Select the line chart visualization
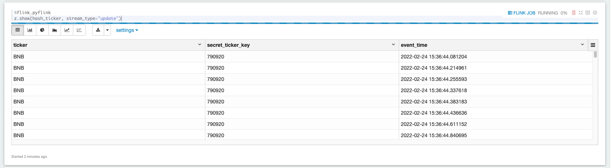The width and height of the screenshot is (611, 168). point(67,30)
